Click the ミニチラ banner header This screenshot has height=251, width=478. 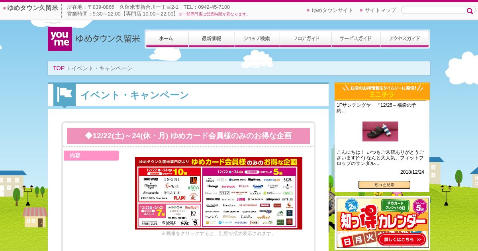(x=382, y=91)
